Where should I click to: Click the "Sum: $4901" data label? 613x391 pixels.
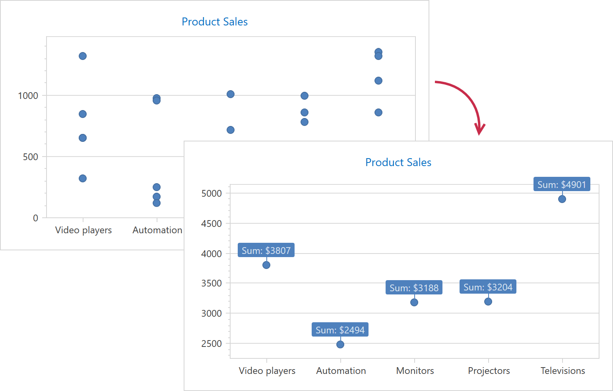pyautogui.click(x=562, y=184)
